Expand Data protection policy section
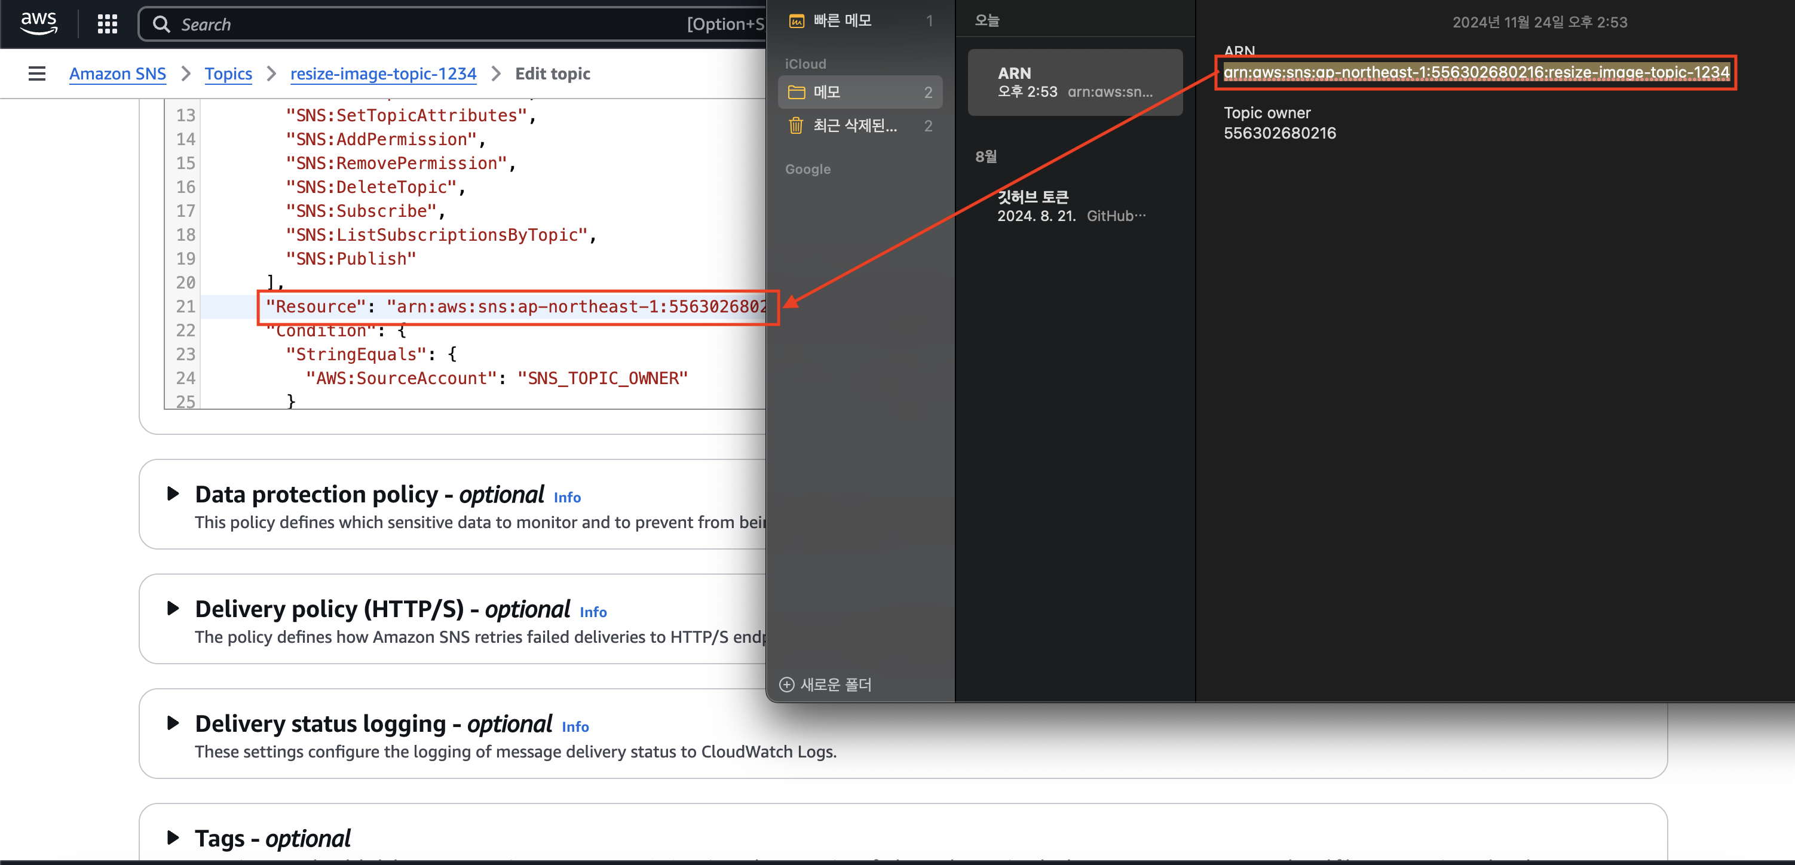1795x865 pixels. tap(173, 495)
